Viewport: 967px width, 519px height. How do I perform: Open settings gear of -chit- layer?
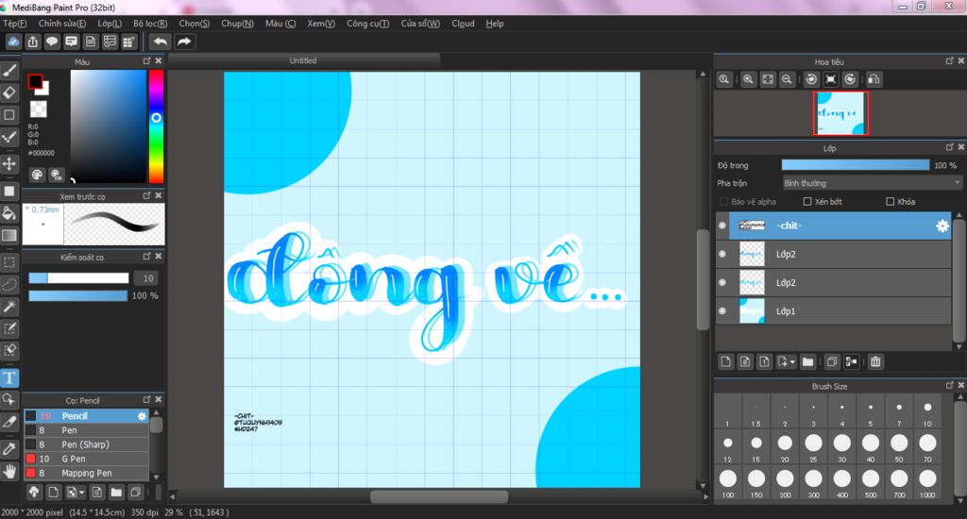point(942,226)
